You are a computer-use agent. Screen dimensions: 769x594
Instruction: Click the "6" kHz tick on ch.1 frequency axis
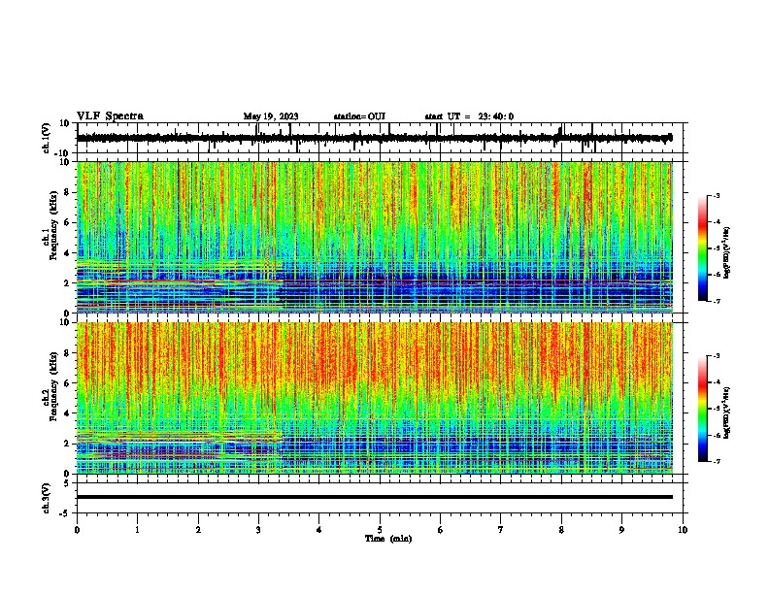pos(68,222)
